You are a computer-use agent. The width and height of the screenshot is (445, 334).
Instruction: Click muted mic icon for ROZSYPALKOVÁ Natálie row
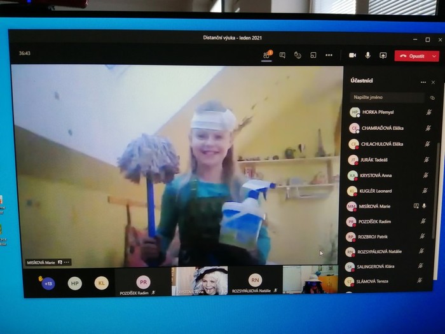pos(421,251)
